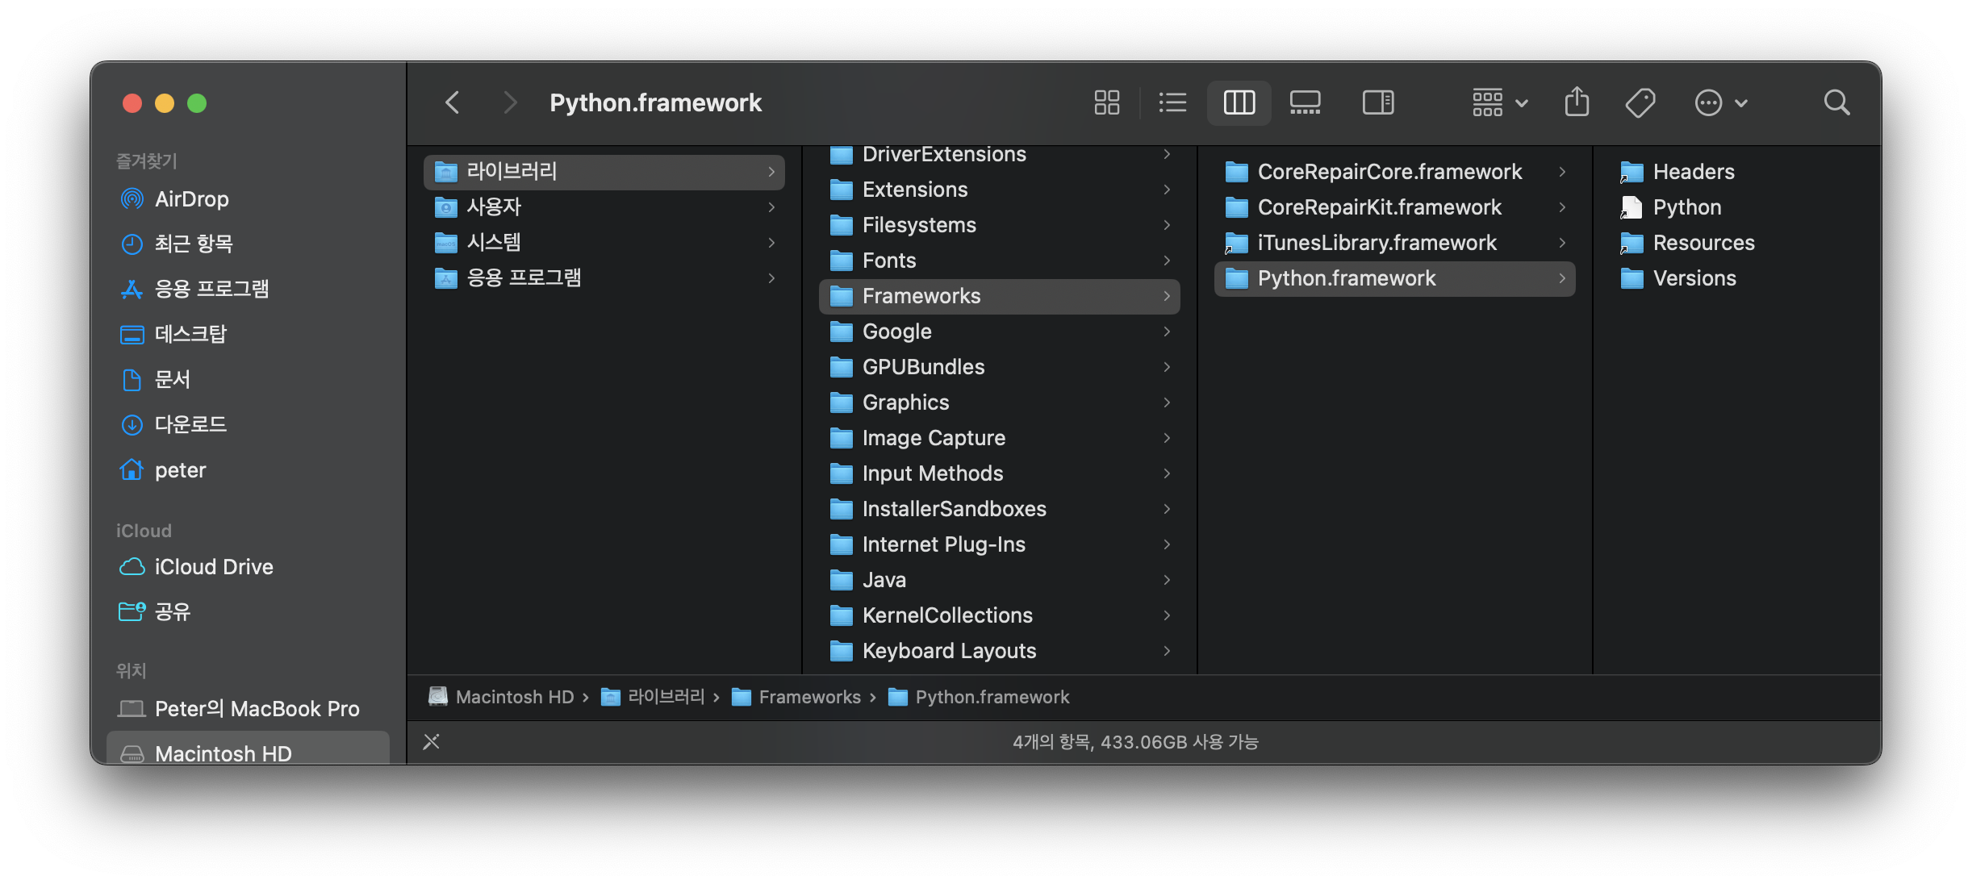Viewport: 1972px width, 884px height.
Task: Expand the Google folder chevron
Action: [1167, 331]
